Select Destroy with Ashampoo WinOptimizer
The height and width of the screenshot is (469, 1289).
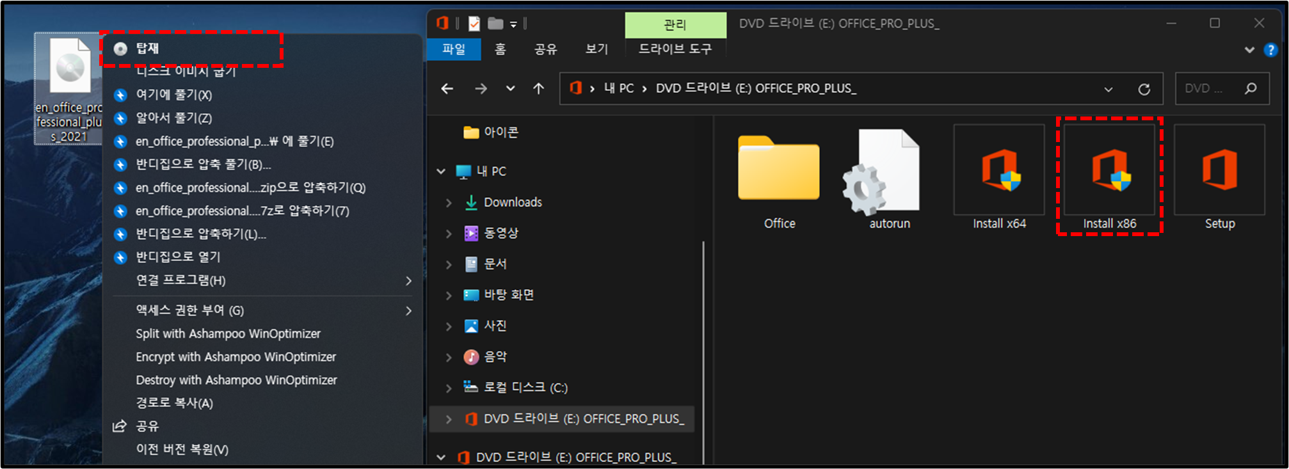(236, 379)
